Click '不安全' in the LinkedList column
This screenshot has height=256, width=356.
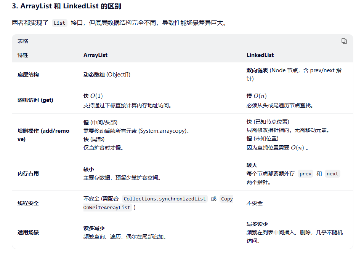point(255,203)
